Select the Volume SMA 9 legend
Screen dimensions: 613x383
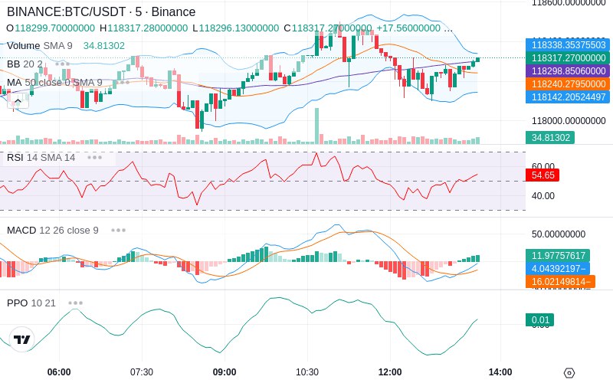[40, 46]
